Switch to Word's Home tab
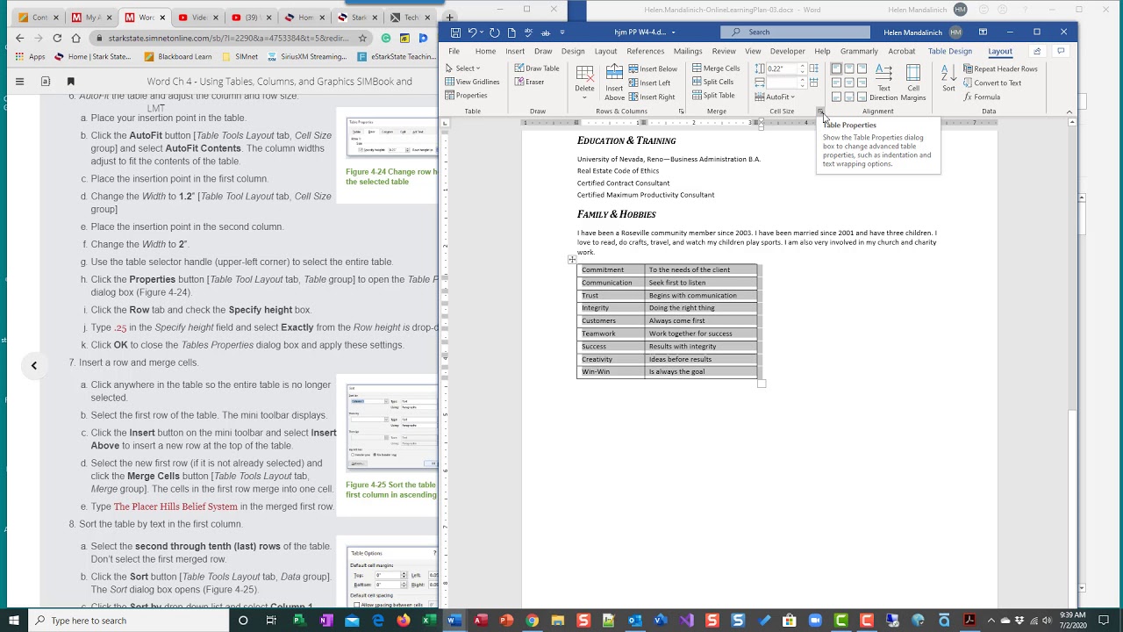Viewport: 1123px width, 632px height. 485,51
